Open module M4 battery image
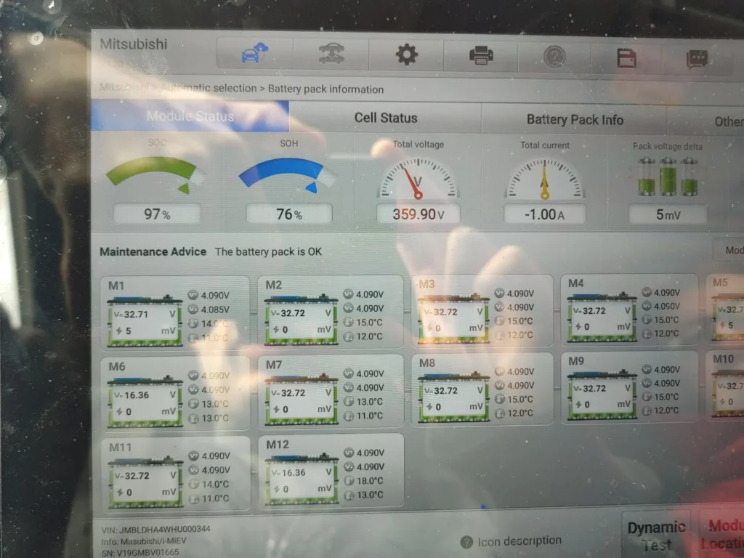Screen dimensions: 744x558 pyautogui.click(x=602, y=316)
